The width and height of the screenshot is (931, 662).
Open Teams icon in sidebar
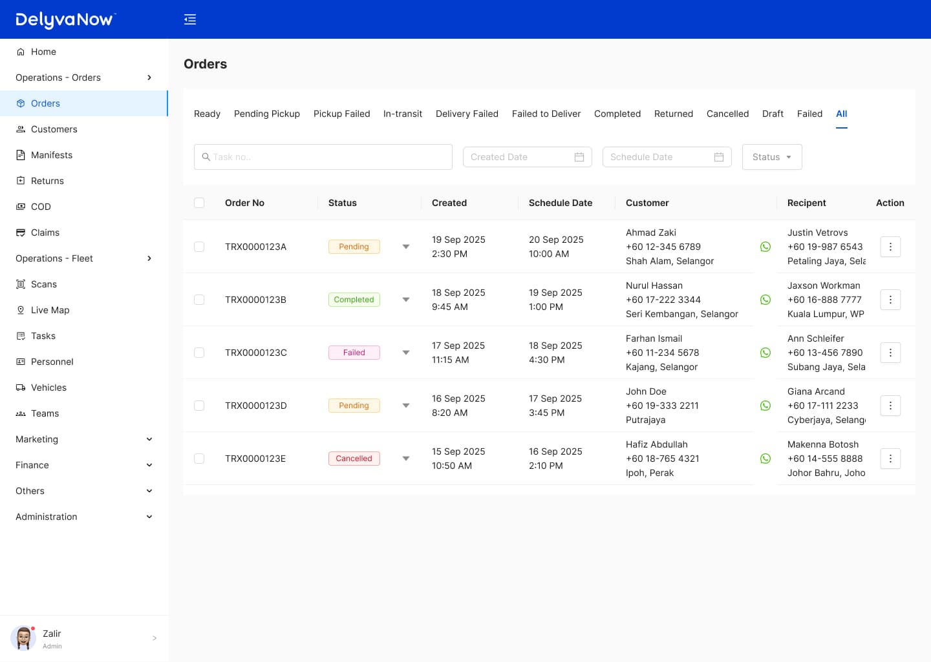click(x=21, y=413)
